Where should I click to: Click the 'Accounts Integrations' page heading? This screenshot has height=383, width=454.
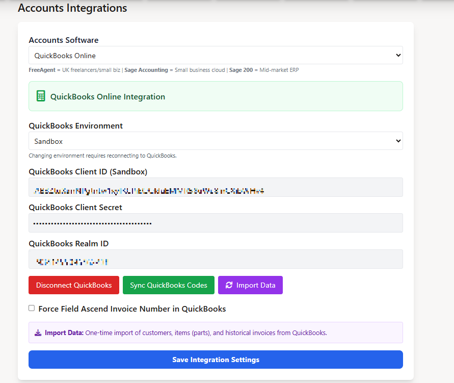[72, 8]
